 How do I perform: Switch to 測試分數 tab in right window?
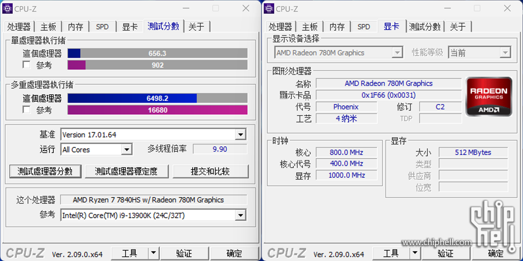[425, 27]
